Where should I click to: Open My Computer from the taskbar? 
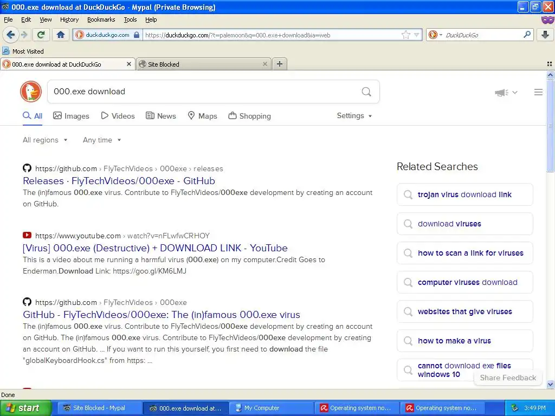point(271,408)
